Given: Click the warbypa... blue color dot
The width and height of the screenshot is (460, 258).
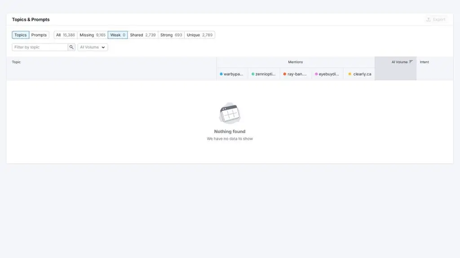Looking at the screenshot, I should tap(221, 74).
